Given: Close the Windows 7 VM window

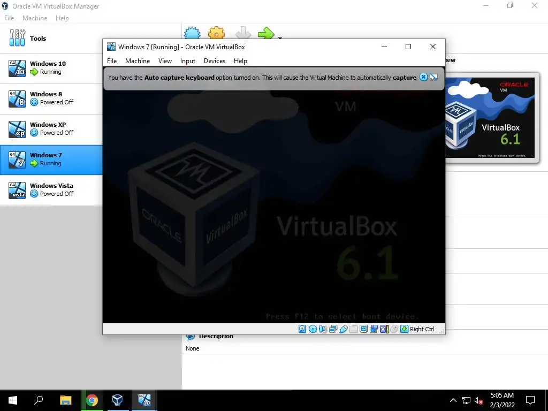Looking at the screenshot, I should (x=432, y=47).
